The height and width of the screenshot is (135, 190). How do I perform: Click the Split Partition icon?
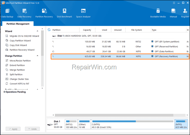[7, 74]
